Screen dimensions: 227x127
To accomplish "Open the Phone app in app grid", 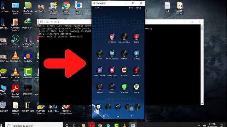I will click(100, 53).
